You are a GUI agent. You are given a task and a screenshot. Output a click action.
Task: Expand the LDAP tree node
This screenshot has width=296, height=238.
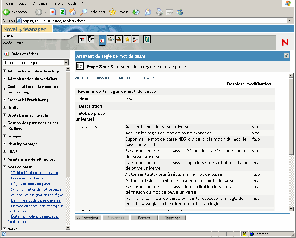click(x=4, y=152)
